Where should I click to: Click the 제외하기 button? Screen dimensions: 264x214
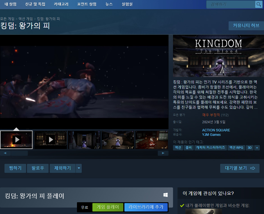tap(62, 168)
